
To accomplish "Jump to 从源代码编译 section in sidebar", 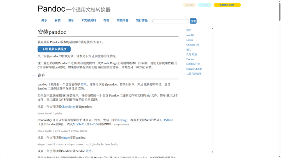I will [x=194, y=74].
